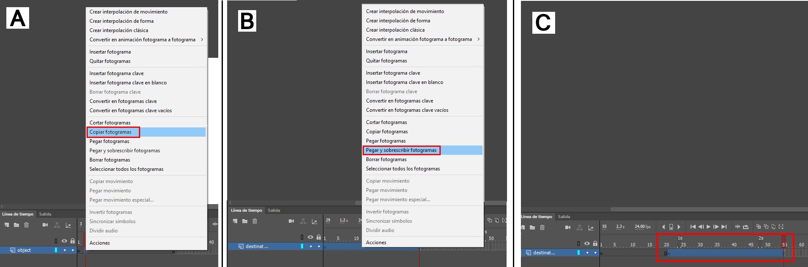Expand Convertir en animación fotograma a fotograma in panel B
Screen dimensions: 808x267
[423, 39]
